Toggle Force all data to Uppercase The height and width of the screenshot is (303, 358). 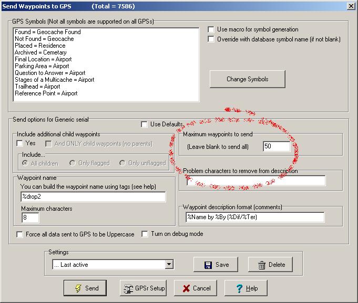click(20, 234)
